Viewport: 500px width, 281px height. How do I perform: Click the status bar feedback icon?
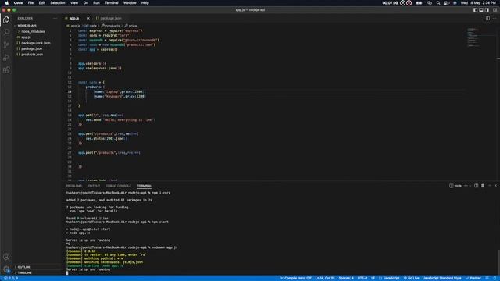tap(487, 278)
